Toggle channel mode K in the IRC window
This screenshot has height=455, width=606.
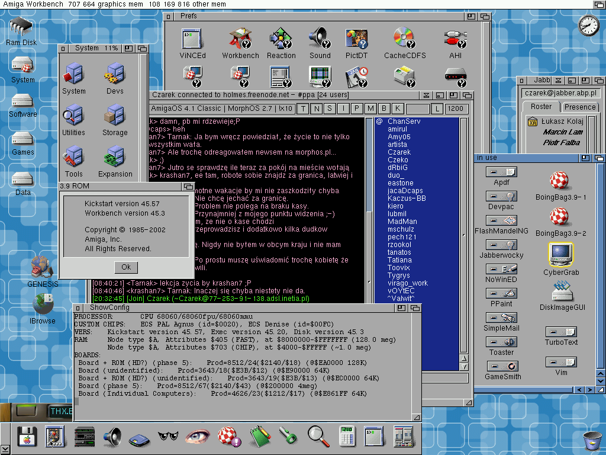click(398, 109)
